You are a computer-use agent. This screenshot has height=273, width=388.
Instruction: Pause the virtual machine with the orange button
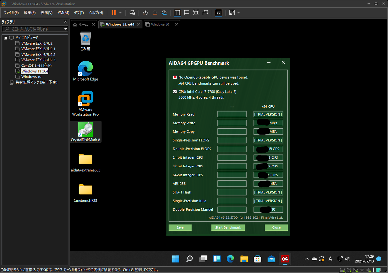(114, 13)
